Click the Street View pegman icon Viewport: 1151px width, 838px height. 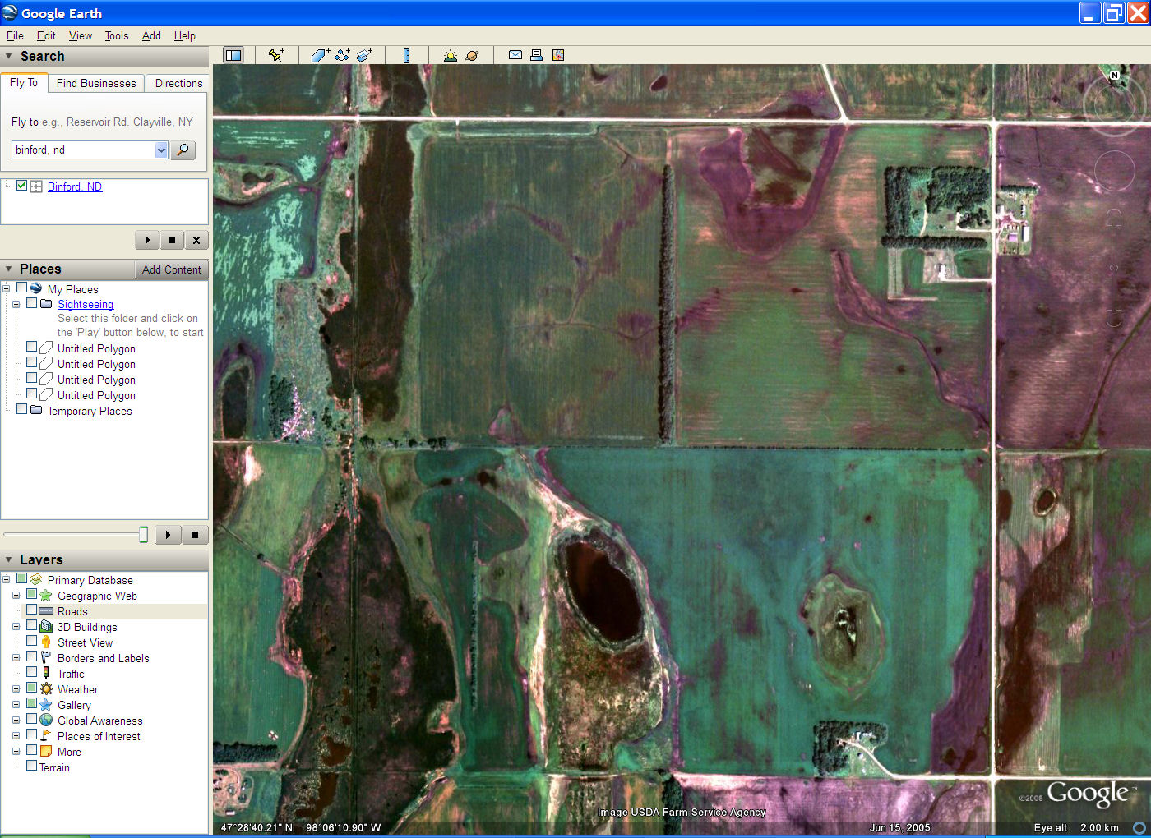pyautogui.click(x=46, y=642)
